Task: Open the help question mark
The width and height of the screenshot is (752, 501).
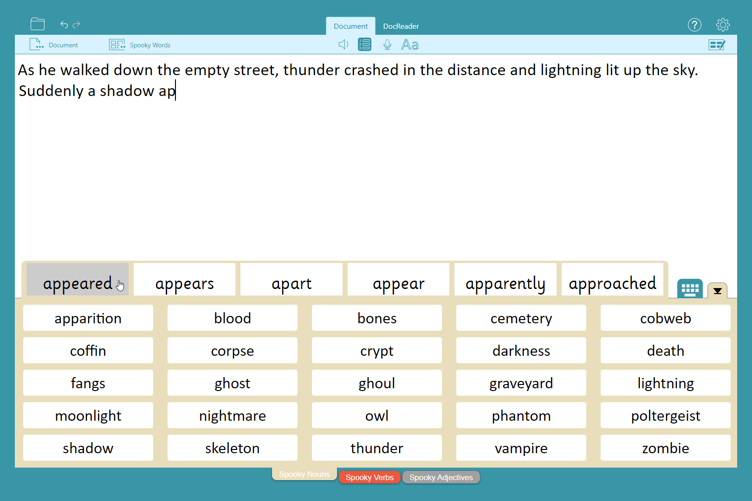Action: point(694,25)
